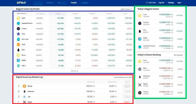Image resolution: width=196 pixels, height=104 pixels.
Task: Click the Cartesi icon in Volume Ranking
Action: 140,93
